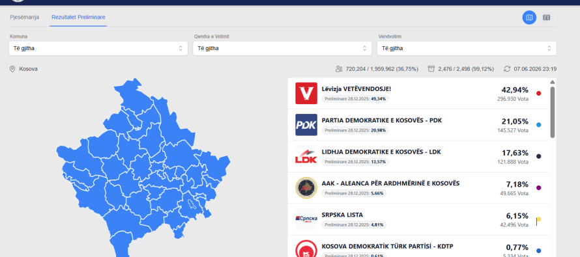Switch to map view icon
The width and height of the screenshot is (580, 257).
click(529, 18)
